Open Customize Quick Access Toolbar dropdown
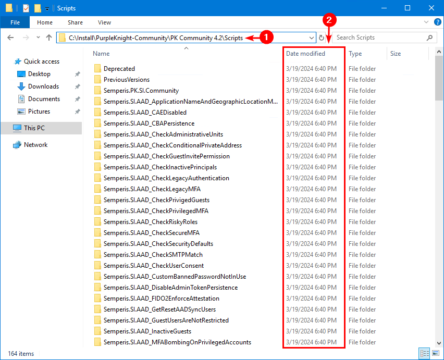The height and width of the screenshot is (360, 444). [x=47, y=8]
